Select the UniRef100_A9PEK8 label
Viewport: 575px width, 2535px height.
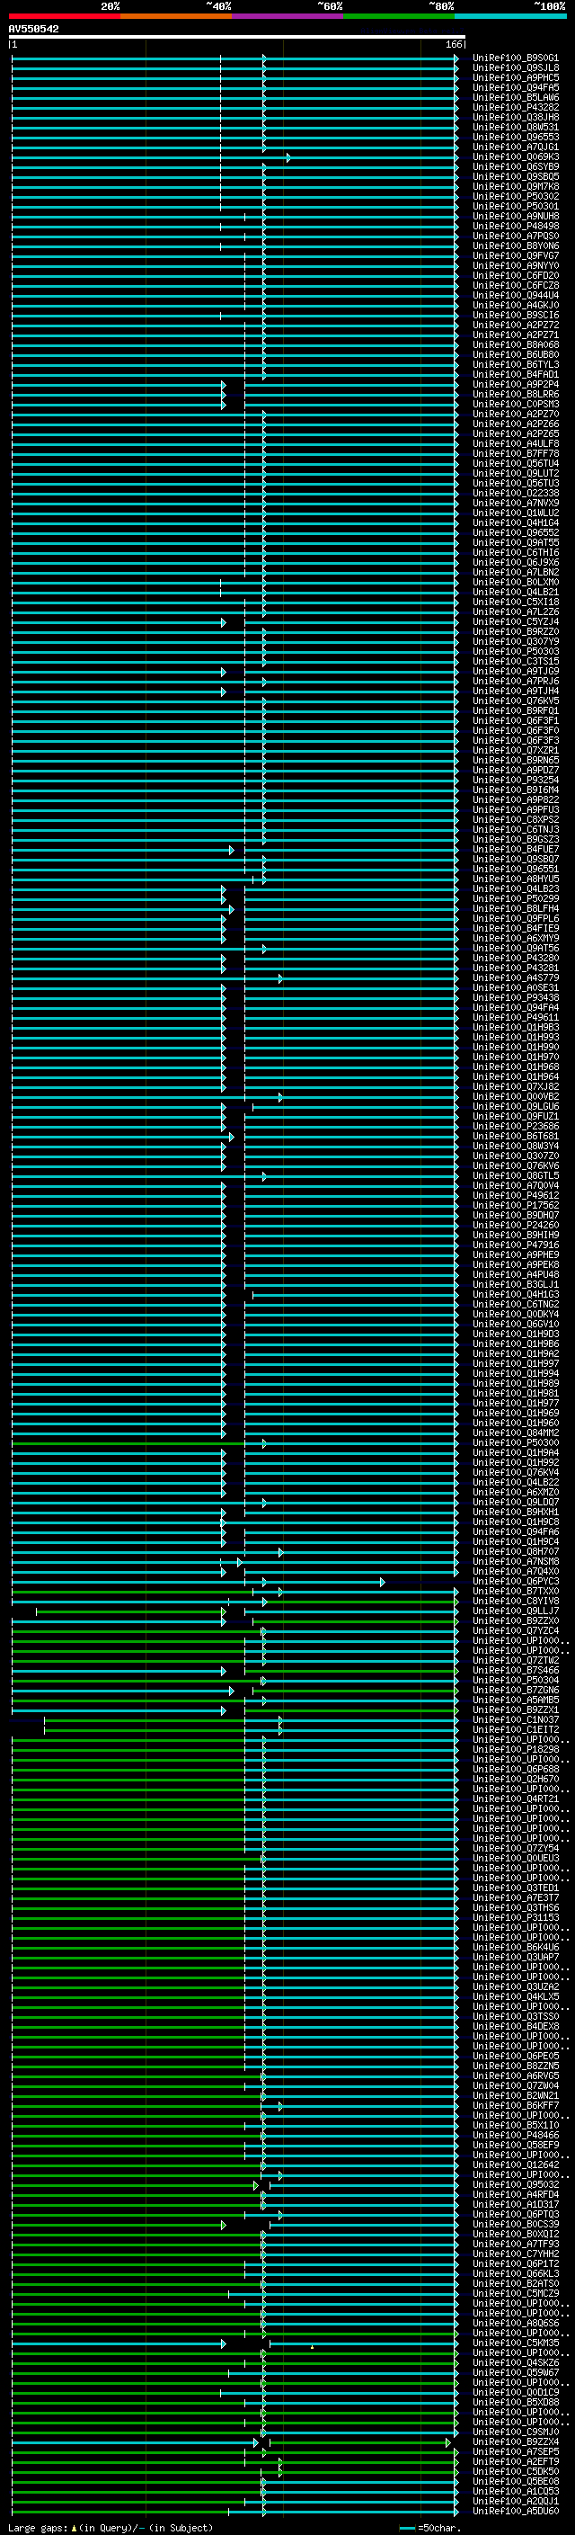pyautogui.click(x=515, y=1264)
